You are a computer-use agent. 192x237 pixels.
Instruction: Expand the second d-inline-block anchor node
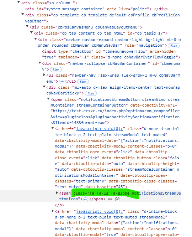click(53, 211)
